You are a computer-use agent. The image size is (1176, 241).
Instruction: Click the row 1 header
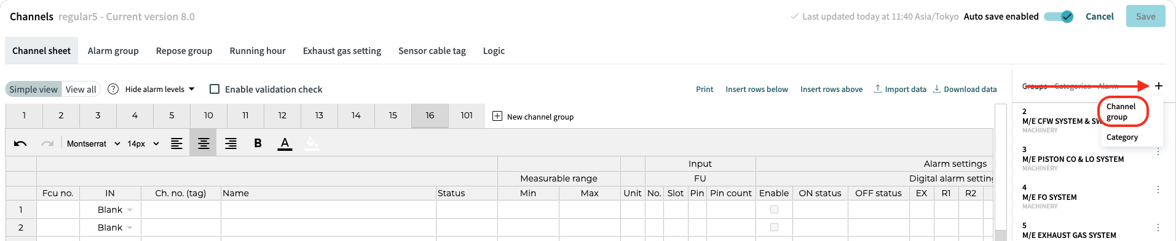(x=21, y=210)
